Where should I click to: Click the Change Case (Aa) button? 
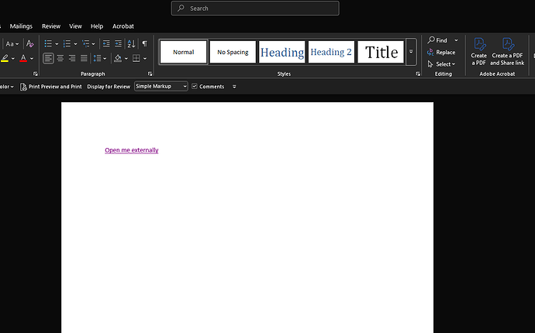tap(12, 43)
